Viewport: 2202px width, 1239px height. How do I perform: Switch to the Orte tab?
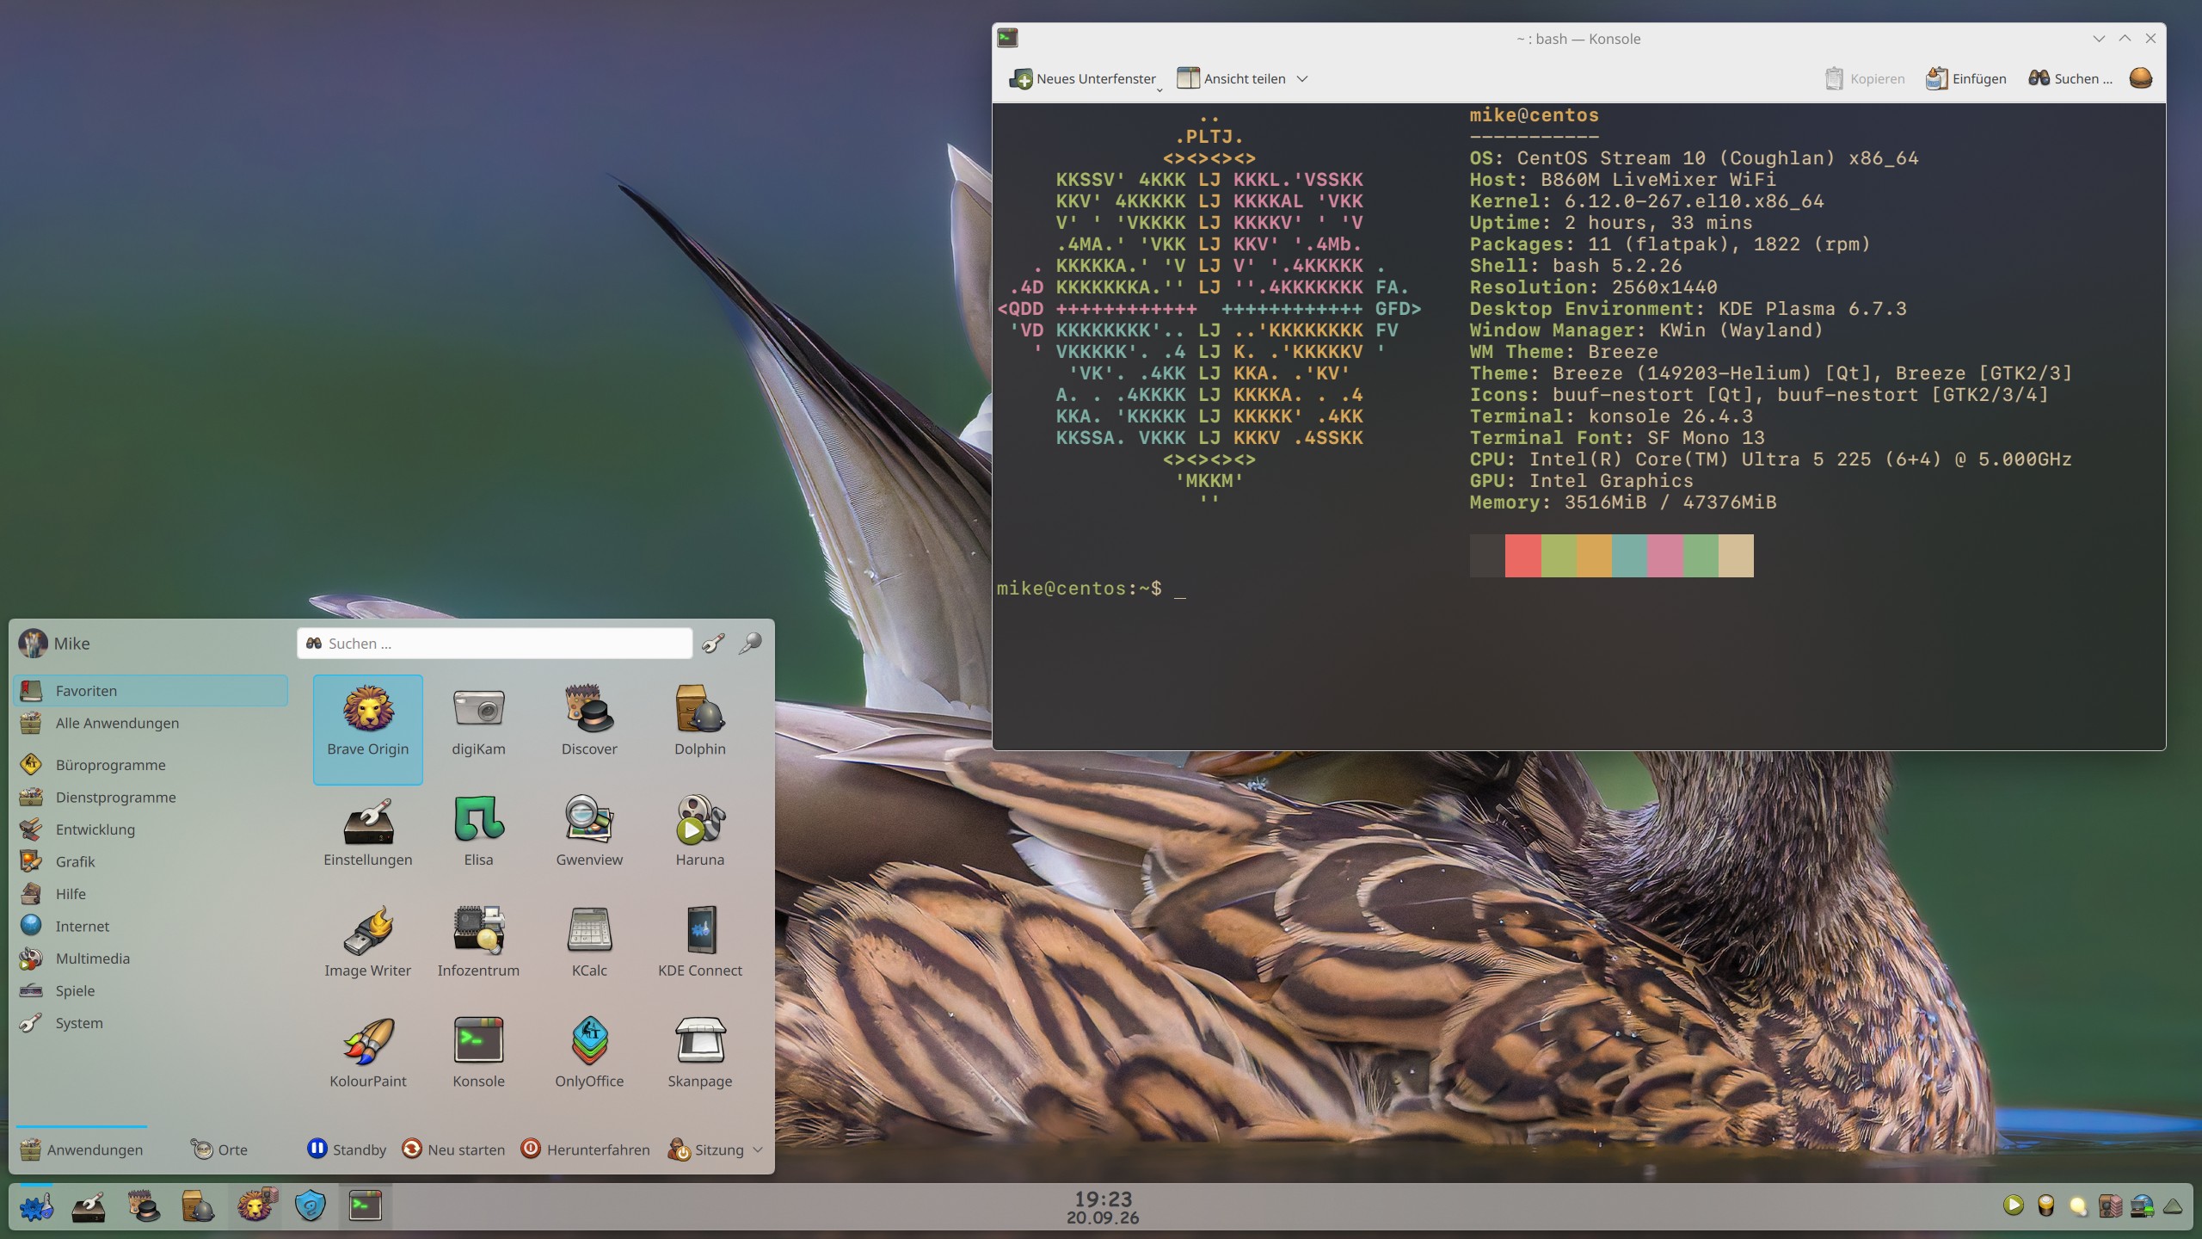219,1150
